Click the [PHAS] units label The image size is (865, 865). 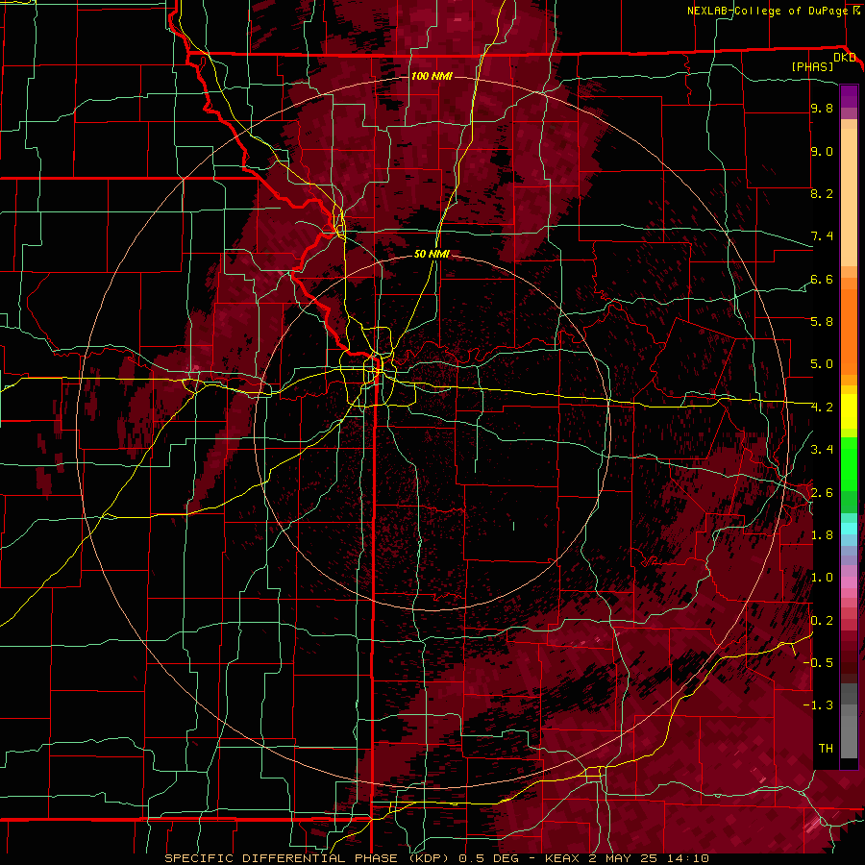point(812,66)
